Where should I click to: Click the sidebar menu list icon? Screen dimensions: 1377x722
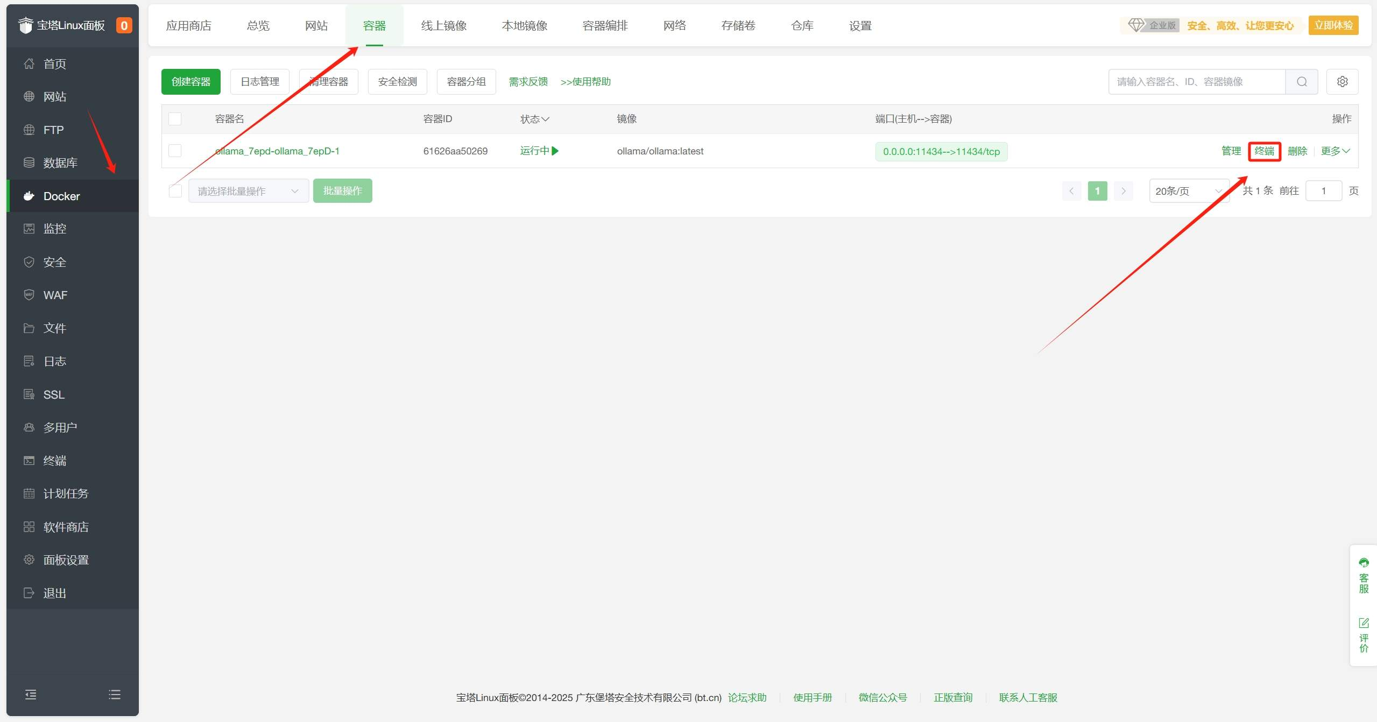tap(114, 695)
